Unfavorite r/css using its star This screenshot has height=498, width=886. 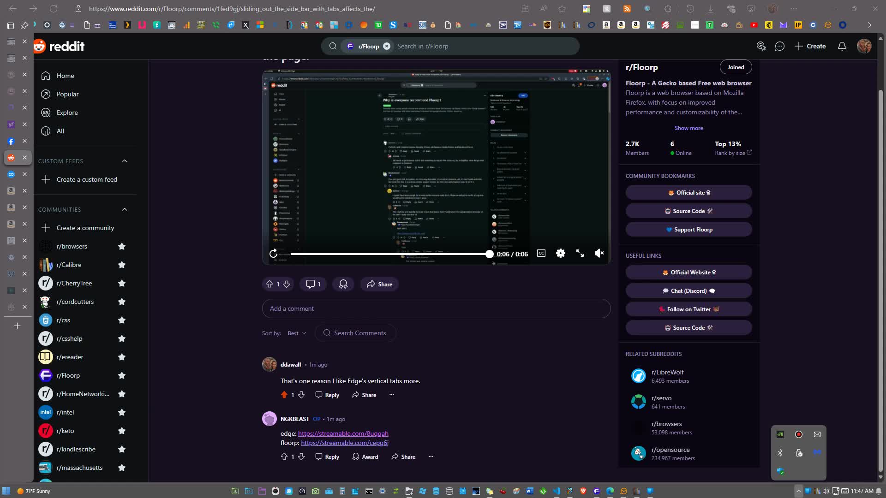(x=121, y=320)
